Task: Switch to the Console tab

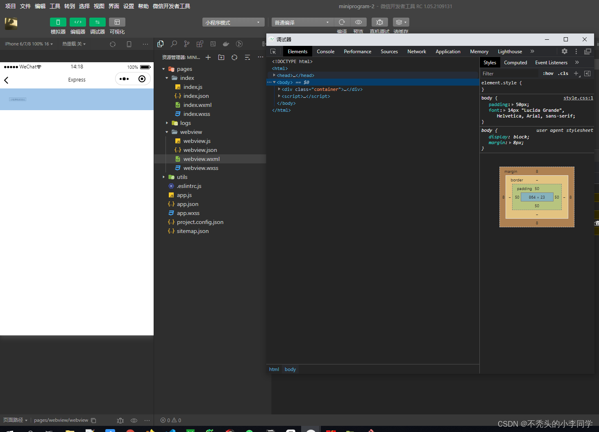Action: [326, 52]
